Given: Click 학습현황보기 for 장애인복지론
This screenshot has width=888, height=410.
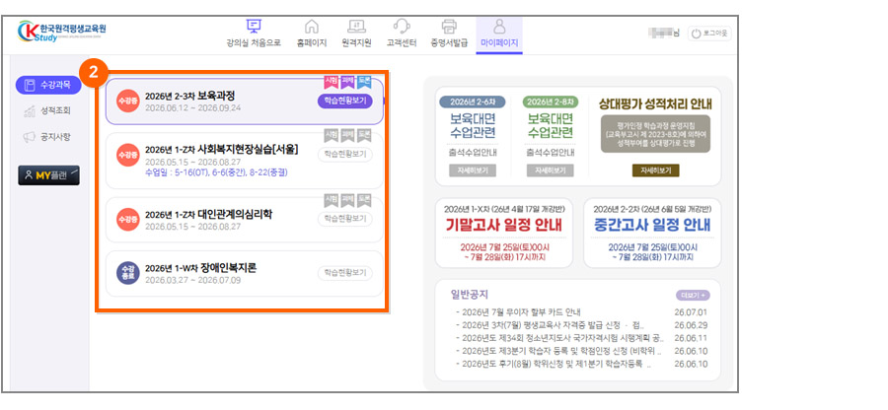Looking at the screenshot, I should pyautogui.click(x=345, y=273).
